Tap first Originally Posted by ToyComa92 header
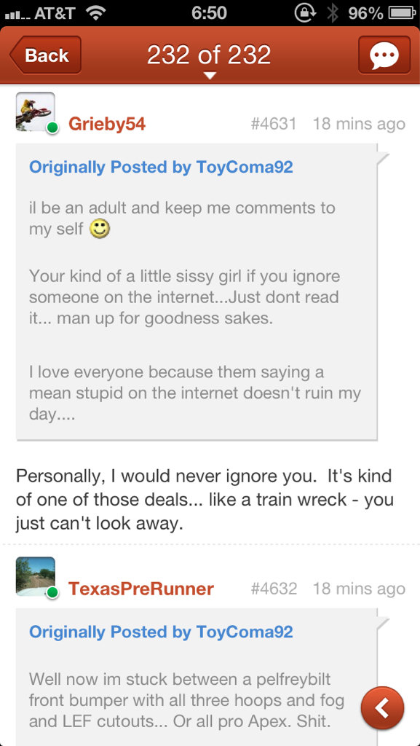Viewport: 420px width, 746px height. click(161, 167)
